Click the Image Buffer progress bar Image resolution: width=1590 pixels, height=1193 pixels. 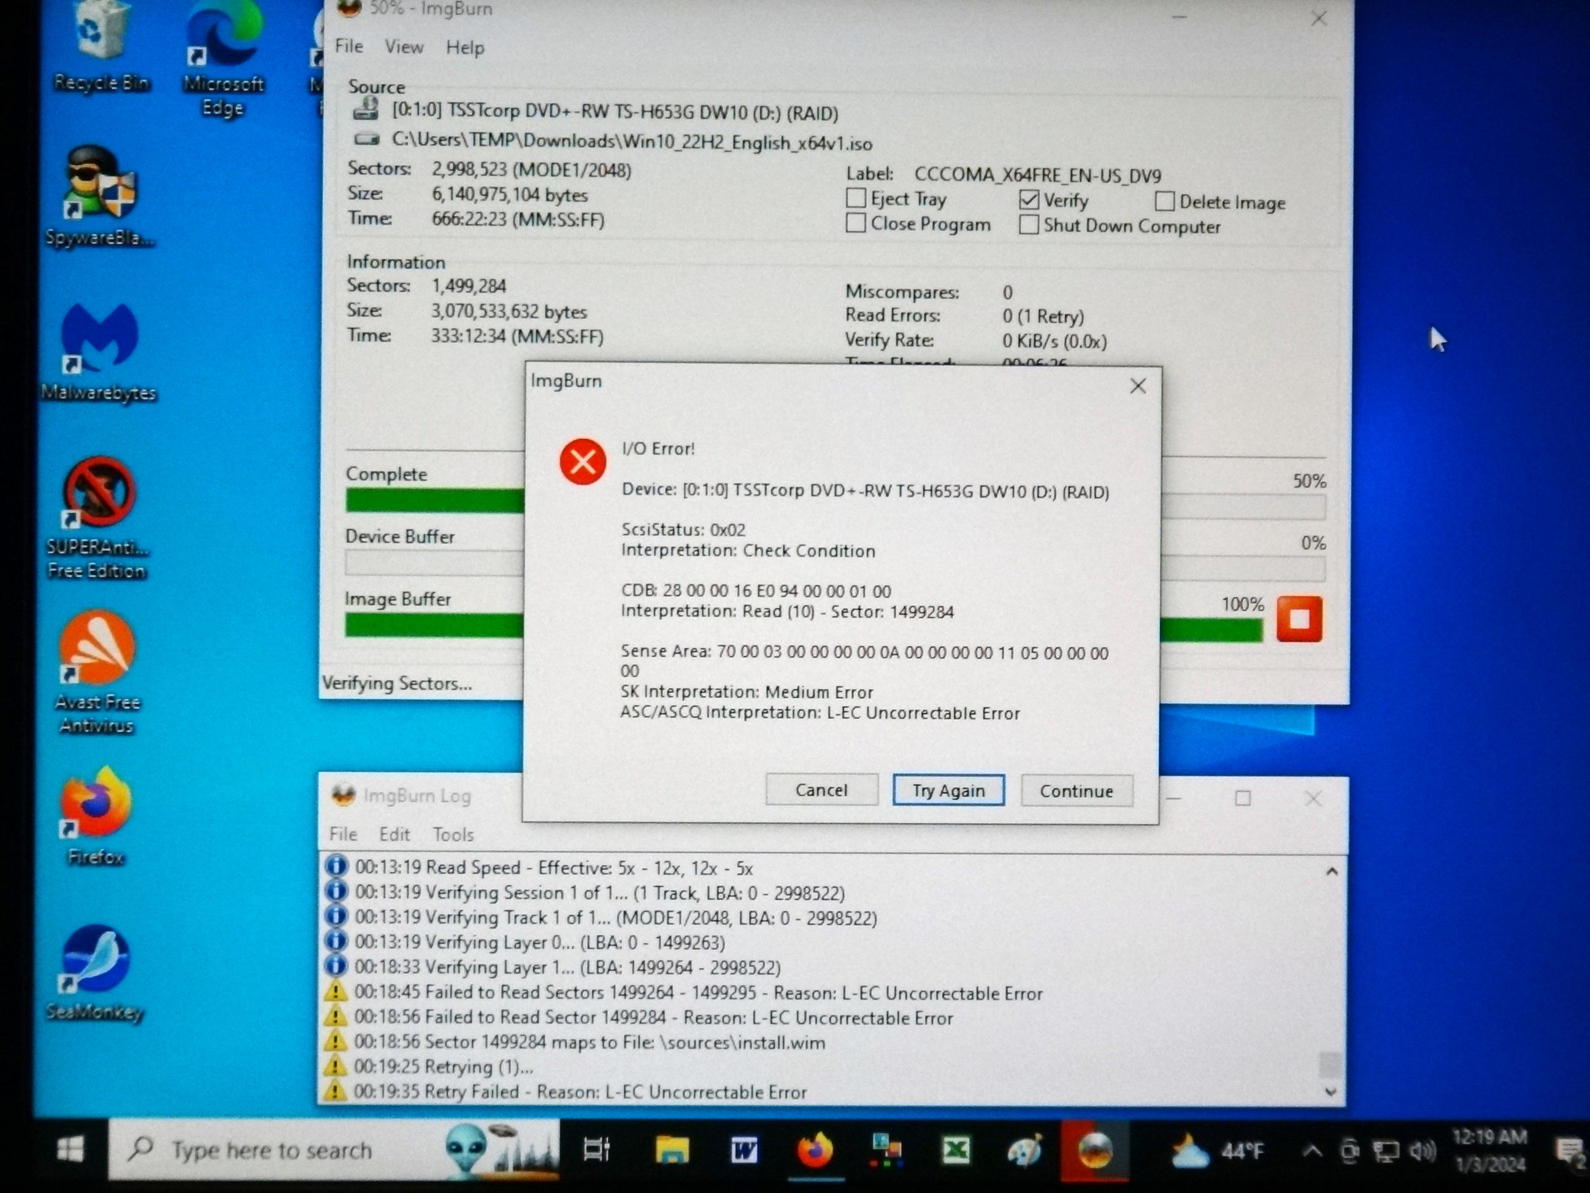point(434,625)
